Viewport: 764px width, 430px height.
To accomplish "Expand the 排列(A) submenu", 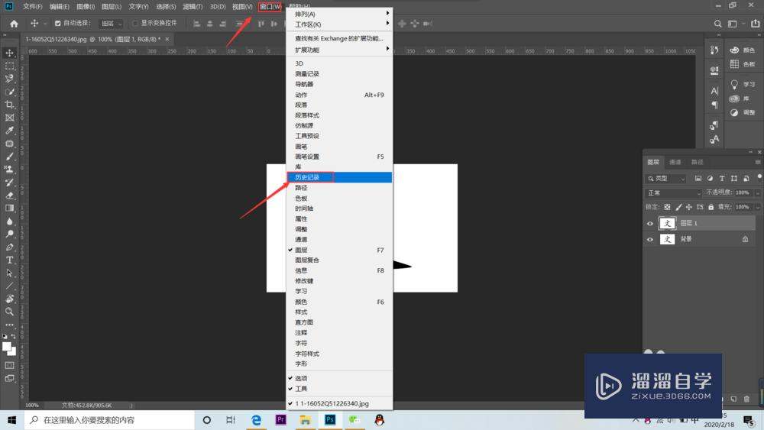I will coord(339,14).
